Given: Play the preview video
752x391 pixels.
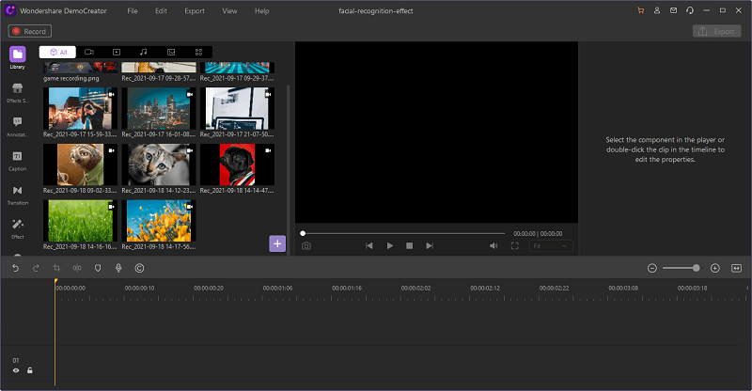Looking at the screenshot, I should (390, 245).
